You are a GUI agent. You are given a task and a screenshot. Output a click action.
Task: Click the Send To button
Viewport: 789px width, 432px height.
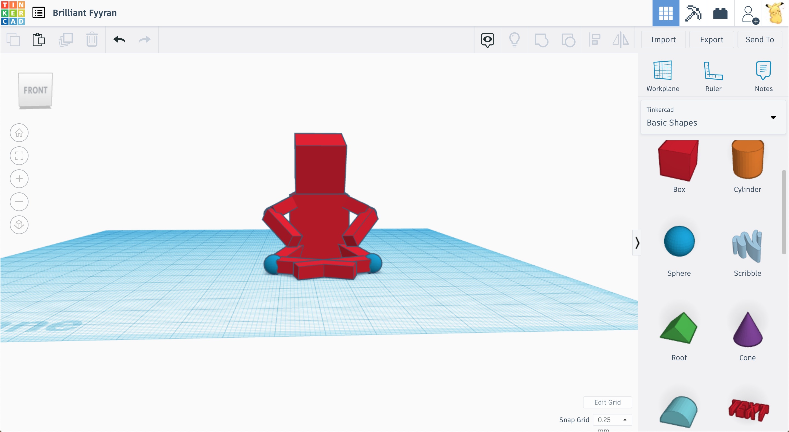pos(760,39)
